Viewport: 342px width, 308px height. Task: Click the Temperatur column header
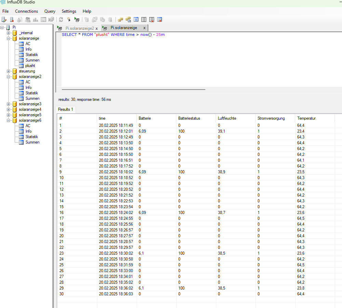(x=306, y=118)
